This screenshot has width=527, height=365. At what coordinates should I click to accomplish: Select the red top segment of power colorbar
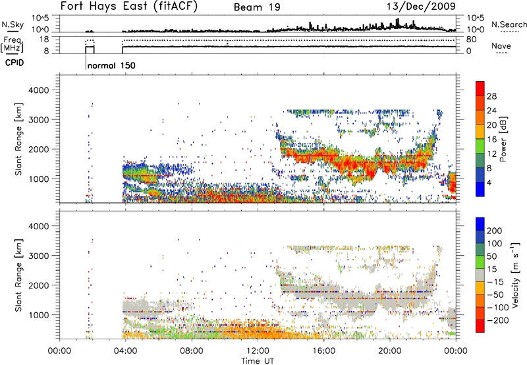coord(480,88)
